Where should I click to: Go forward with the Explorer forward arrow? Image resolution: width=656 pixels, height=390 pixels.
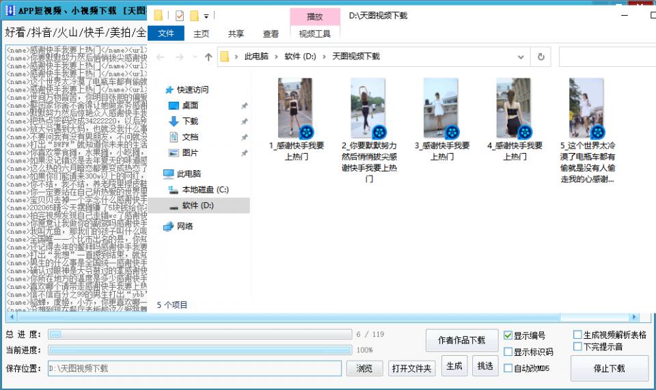click(180, 57)
